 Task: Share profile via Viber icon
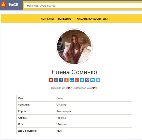point(87,80)
